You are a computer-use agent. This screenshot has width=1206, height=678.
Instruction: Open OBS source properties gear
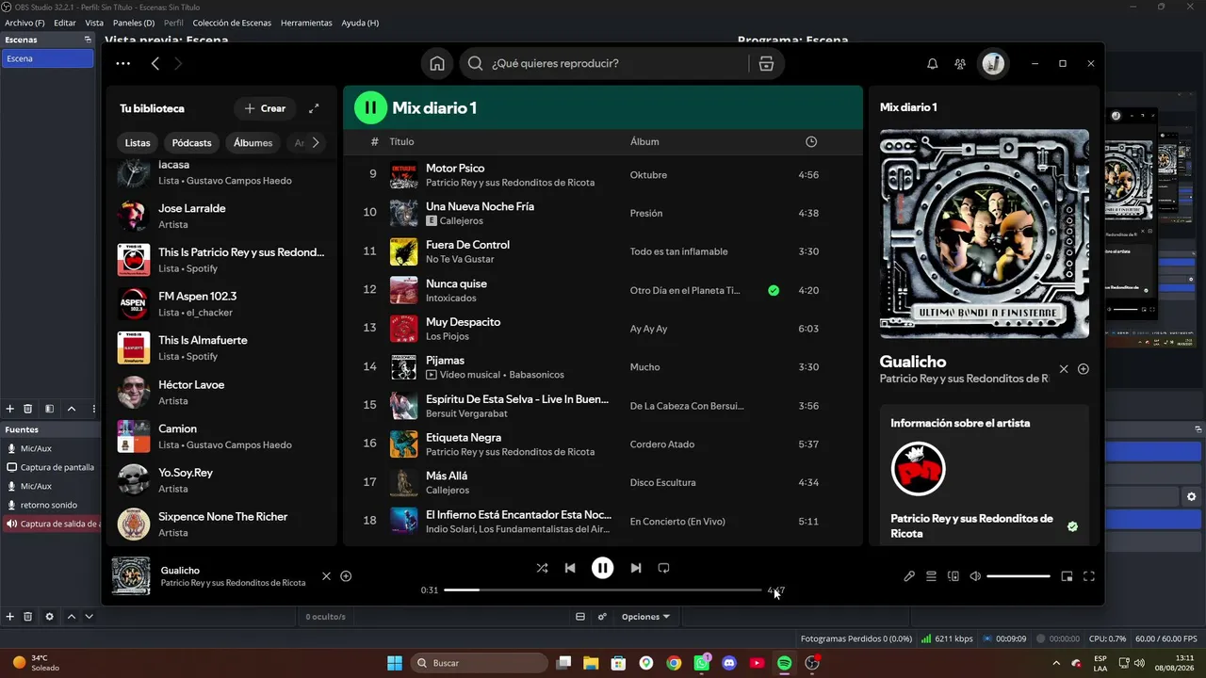(x=49, y=617)
